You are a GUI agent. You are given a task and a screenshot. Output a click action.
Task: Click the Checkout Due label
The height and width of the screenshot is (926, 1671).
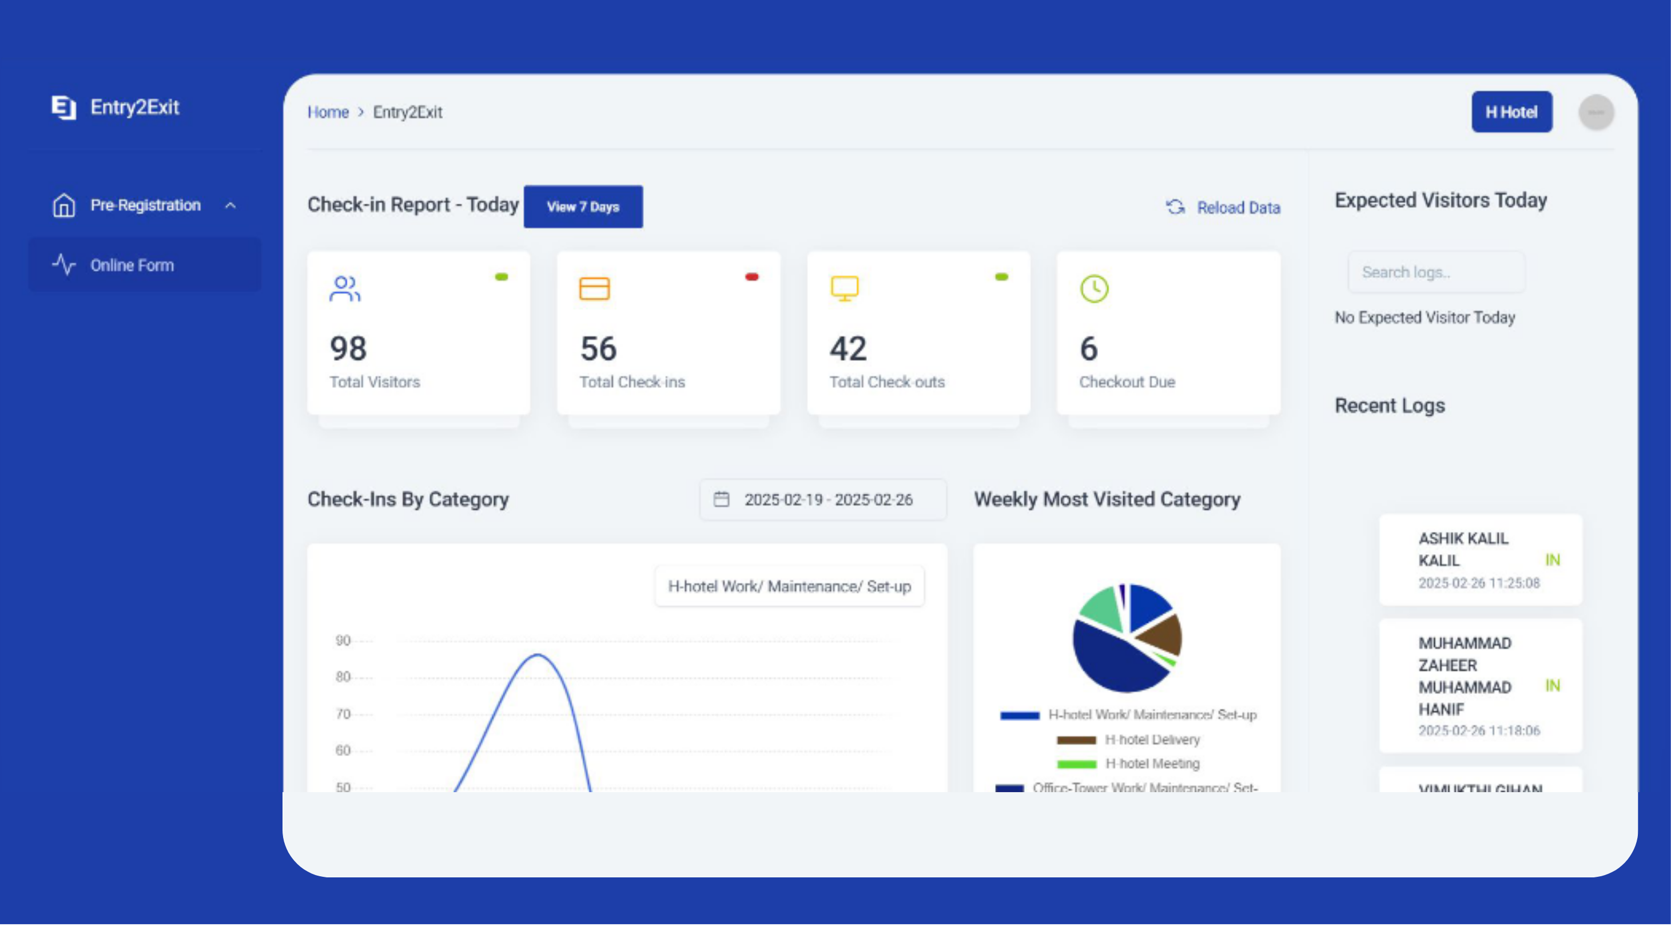tap(1127, 382)
